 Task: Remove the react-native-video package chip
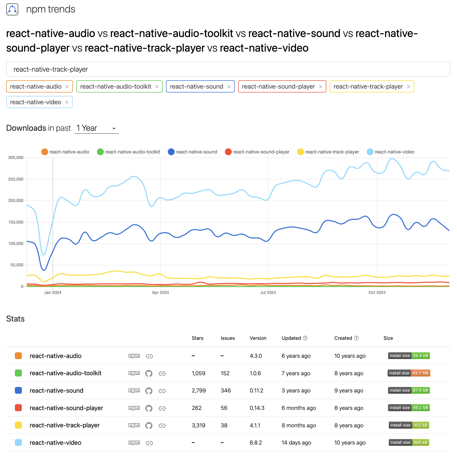click(x=67, y=102)
